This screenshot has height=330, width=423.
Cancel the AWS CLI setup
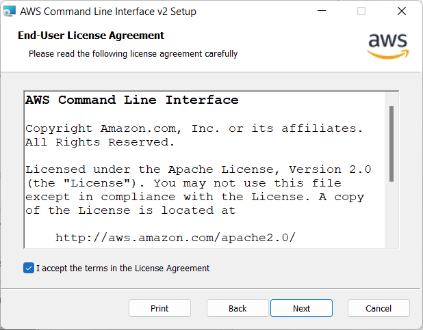(379, 308)
